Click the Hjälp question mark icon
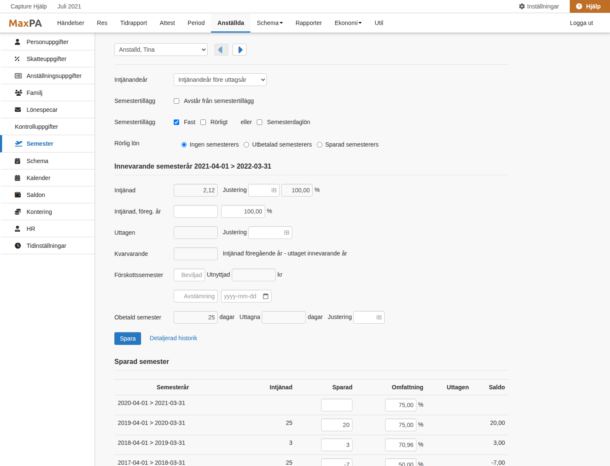Screen dimensions: 610x466 (x=579, y=6)
